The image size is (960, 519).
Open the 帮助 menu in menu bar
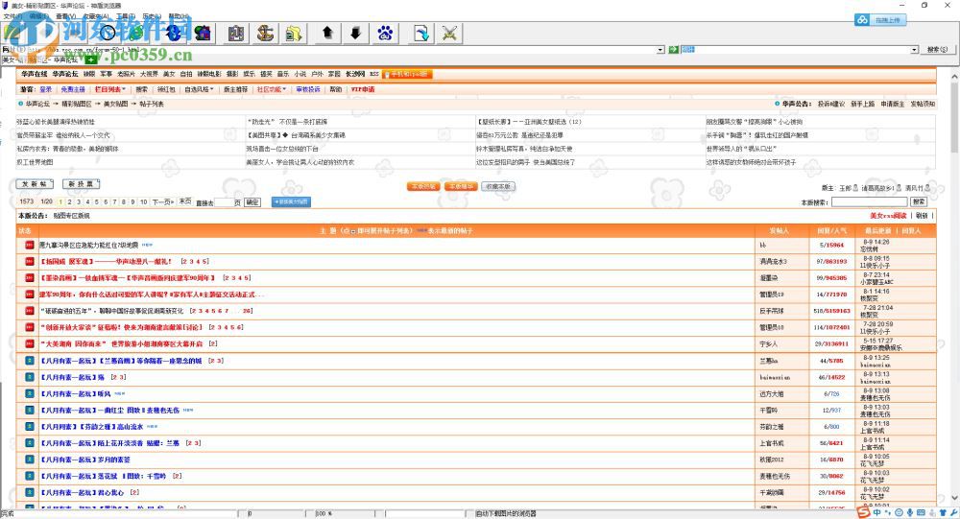tap(178, 16)
